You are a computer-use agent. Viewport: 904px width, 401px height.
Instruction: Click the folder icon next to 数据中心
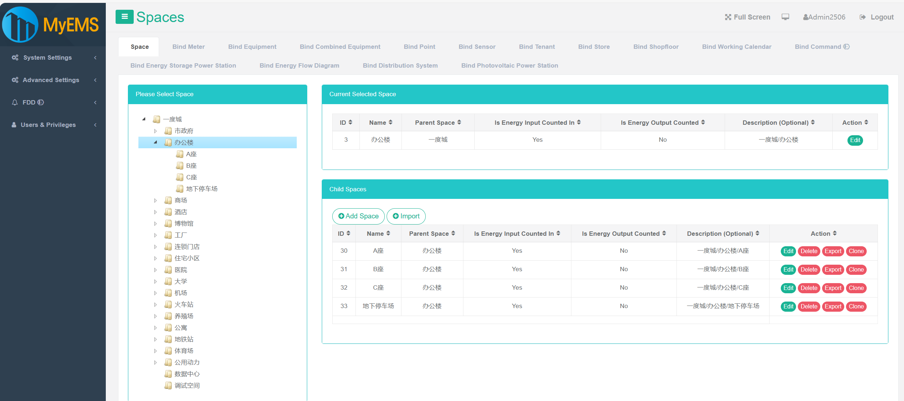point(168,374)
